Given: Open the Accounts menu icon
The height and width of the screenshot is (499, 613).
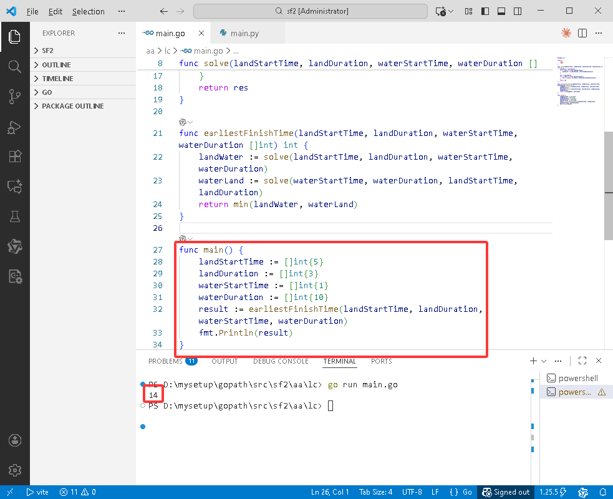Looking at the screenshot, I should [x=14, y=440].
